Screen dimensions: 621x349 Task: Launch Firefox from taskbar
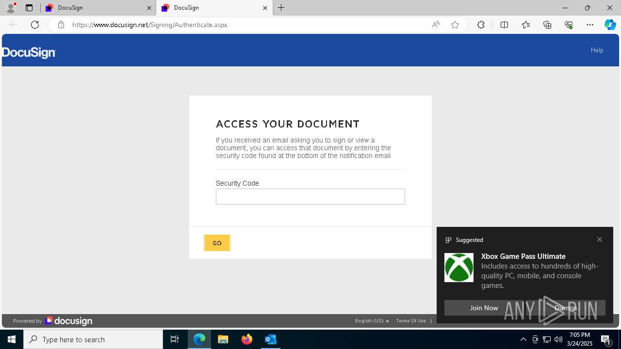pos(247,339)
